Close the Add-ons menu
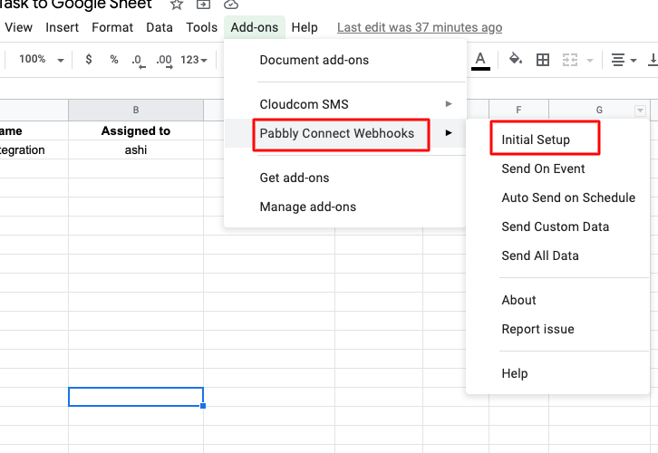 pyautogui.click(x=255, y=27)
